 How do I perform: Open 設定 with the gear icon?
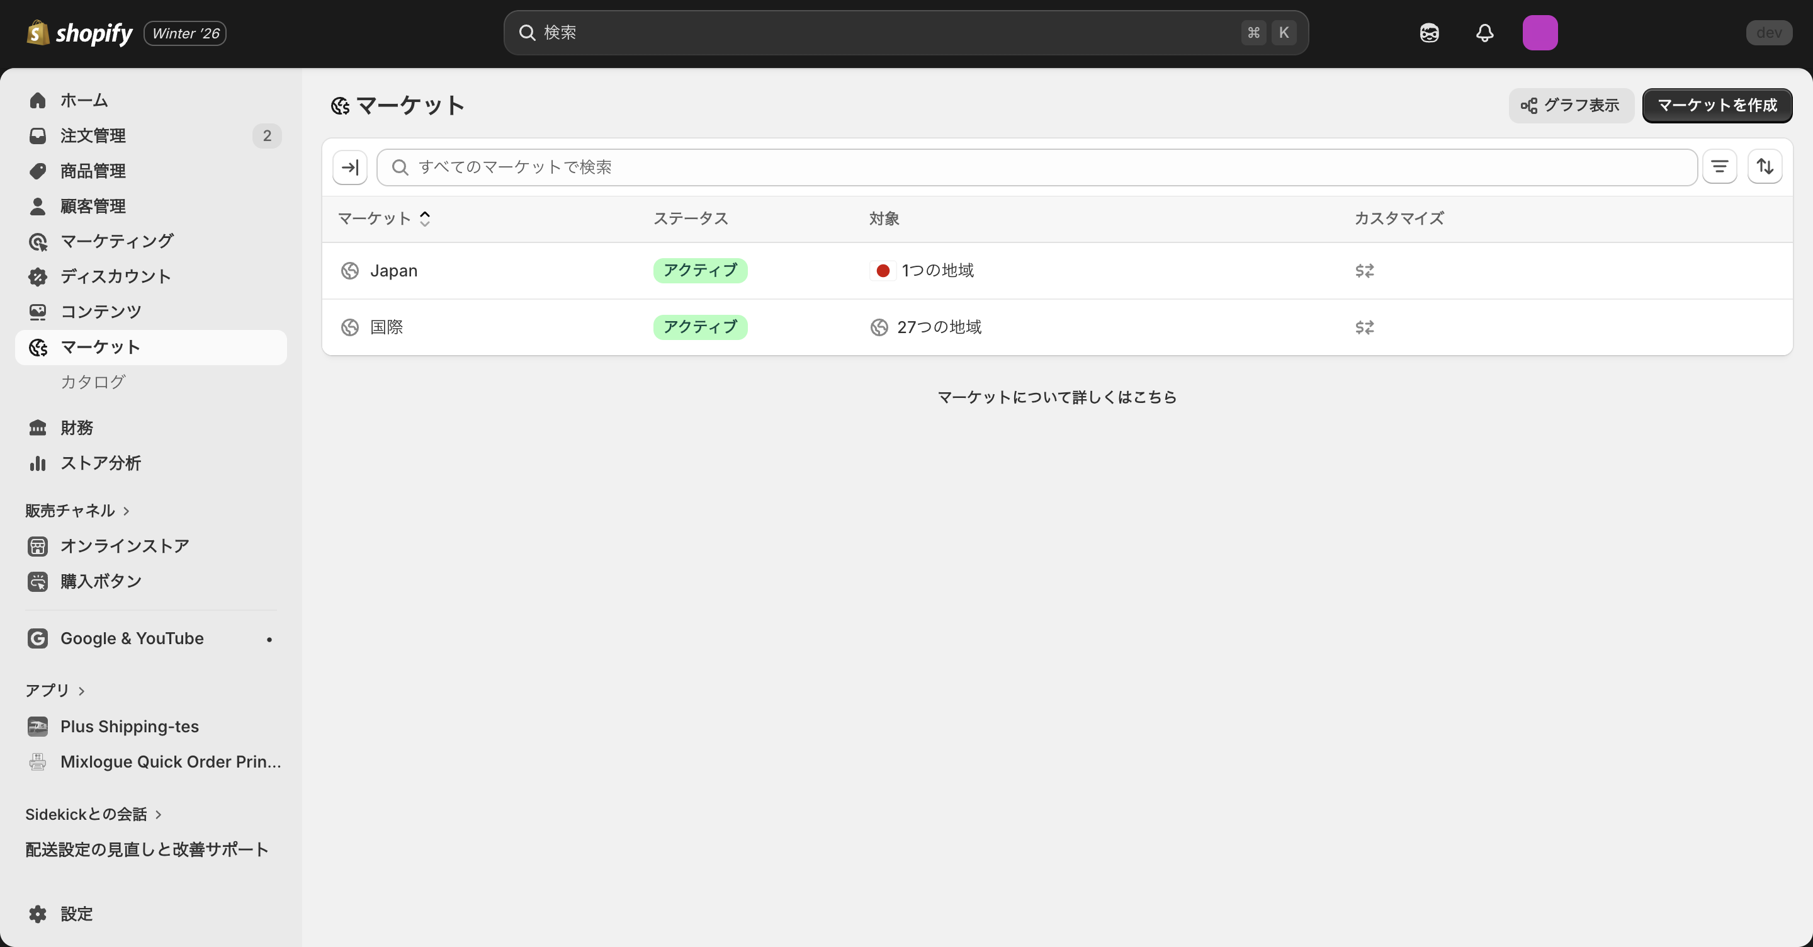(37, 914)
